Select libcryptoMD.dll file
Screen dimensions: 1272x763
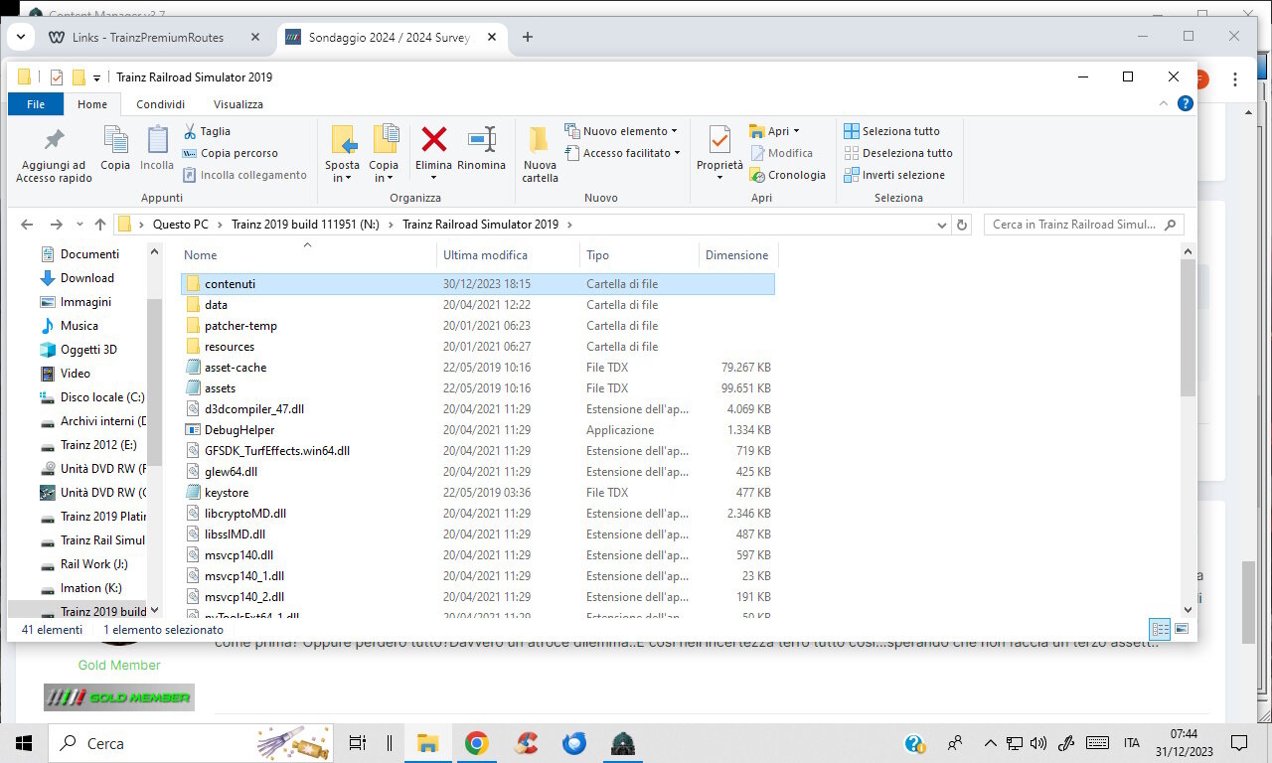click(x=478, y=514)
